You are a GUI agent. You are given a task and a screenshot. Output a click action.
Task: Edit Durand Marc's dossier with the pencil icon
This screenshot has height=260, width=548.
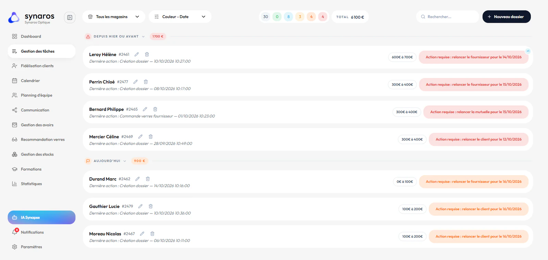(138, 179)
